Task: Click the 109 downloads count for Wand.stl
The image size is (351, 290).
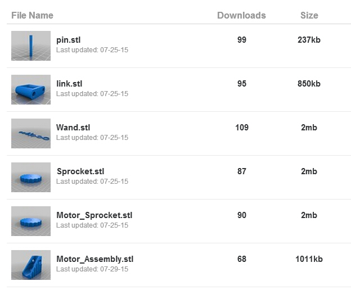Action: pyautogui.click(x=242, y=128)
